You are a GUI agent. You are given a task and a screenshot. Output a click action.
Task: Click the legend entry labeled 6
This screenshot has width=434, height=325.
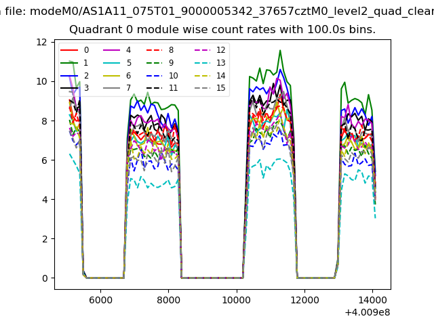(117, 76)
